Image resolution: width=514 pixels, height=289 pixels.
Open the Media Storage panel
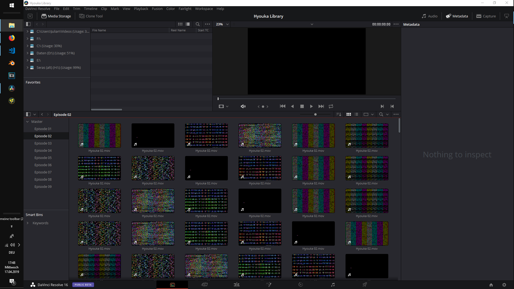coord(56,16)
